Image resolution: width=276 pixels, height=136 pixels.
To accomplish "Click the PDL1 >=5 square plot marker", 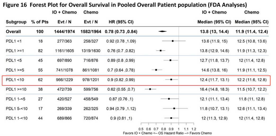I will coord(156,70).
